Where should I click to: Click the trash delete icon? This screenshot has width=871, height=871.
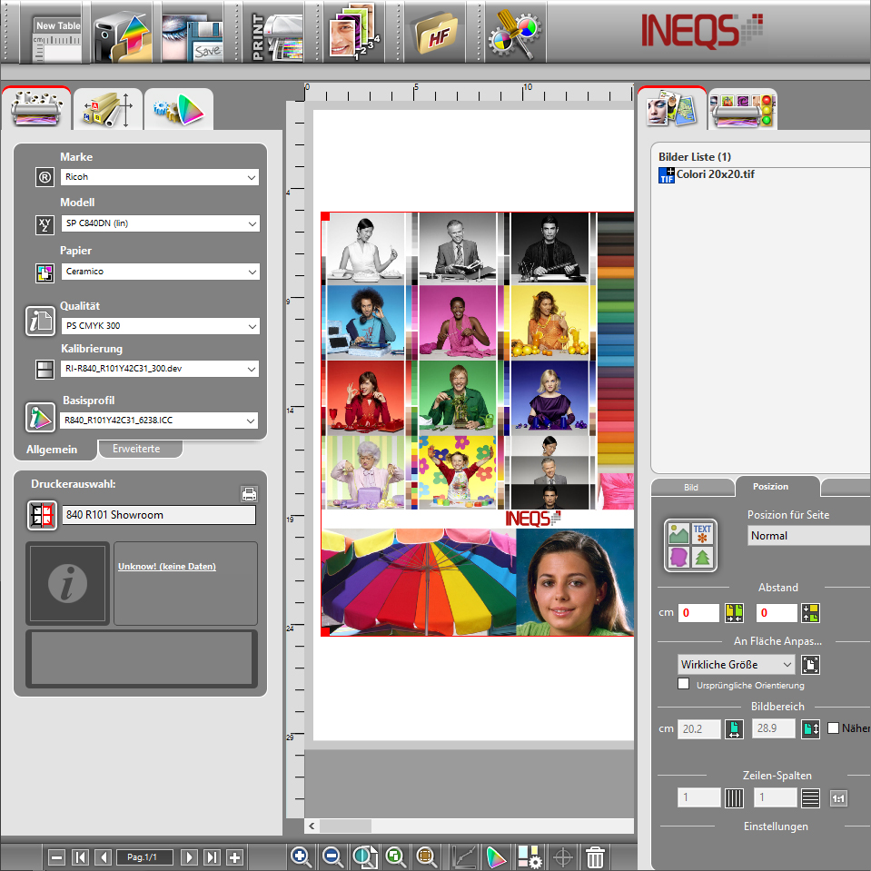[594, 856]
